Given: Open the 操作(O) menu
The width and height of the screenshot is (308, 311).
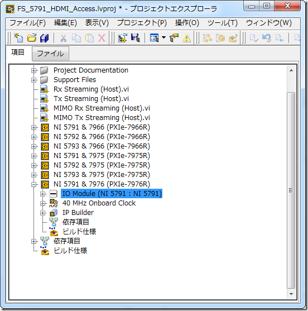Looking at the screenshot, I should [187, 23].
